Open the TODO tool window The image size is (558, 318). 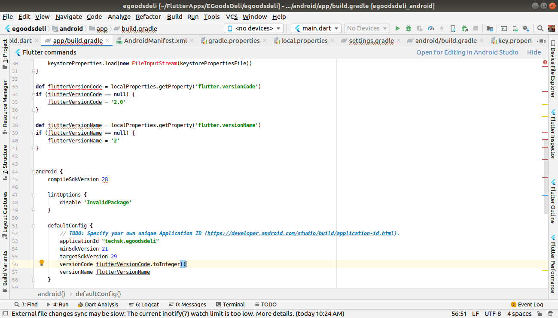(265, 304)
